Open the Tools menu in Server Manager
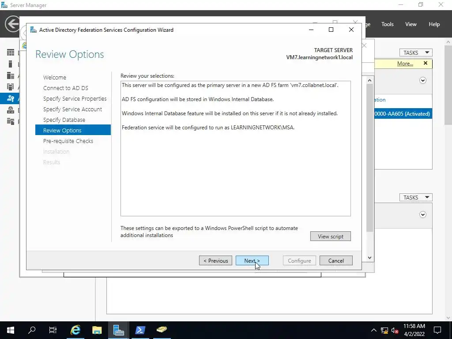452x339 pixels. pyautogui.click(x=387, y=24)
